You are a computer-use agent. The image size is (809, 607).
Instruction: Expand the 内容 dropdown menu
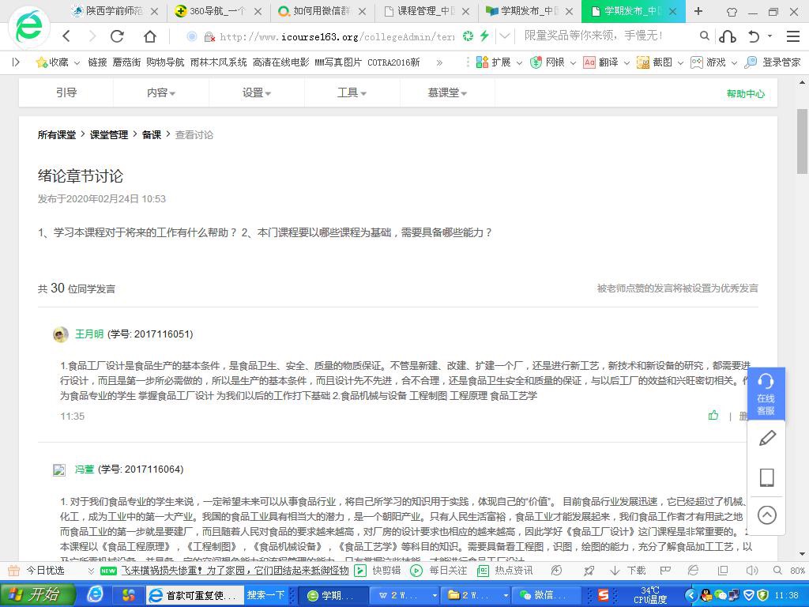tap(160, 93)
